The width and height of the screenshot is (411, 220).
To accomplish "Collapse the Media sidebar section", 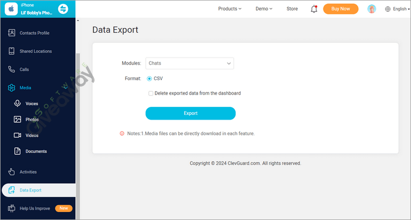I will 25,88.
